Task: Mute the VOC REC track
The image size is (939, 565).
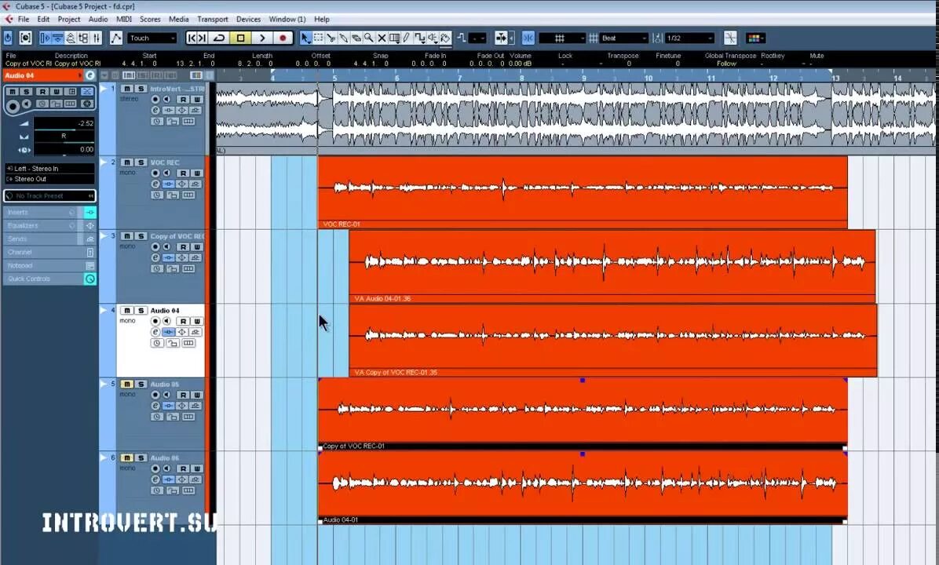Action: coord(126,162)
